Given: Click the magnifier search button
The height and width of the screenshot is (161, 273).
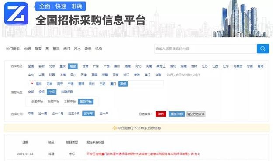Looking at the screenshot, I should [263, 48].
